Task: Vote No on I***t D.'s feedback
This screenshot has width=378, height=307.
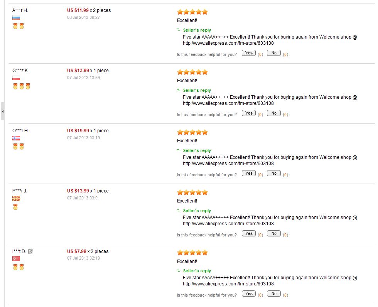Action: pos(274,294)
